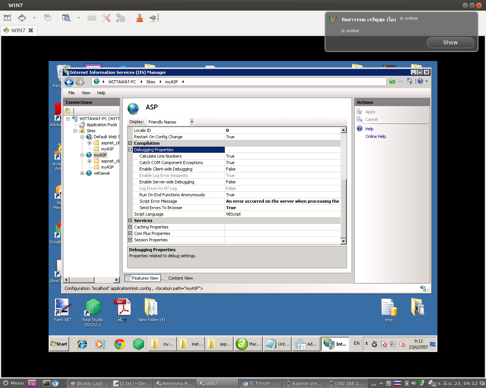486x388 pixels.
Task: Open the File menu in IIS Manager
Action: (x=71, y=93)
